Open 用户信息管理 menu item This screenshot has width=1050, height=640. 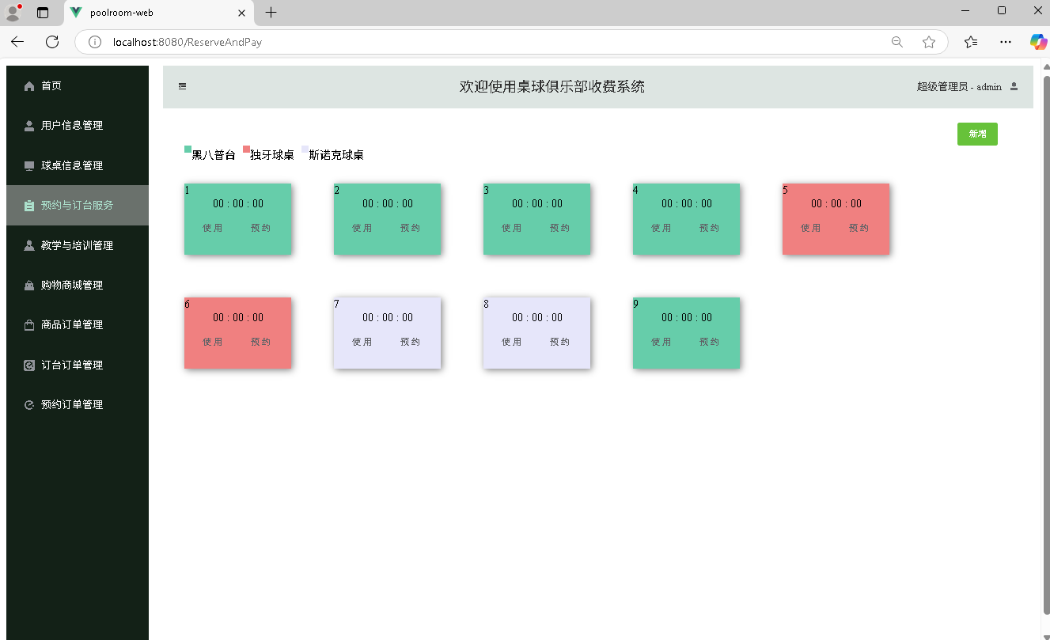point(78,126)
